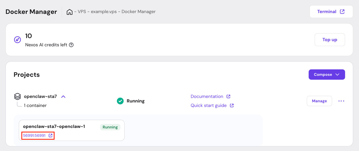359x151 pixels.
Task: Click the help icon next to credits label
Action: [71, 45]
